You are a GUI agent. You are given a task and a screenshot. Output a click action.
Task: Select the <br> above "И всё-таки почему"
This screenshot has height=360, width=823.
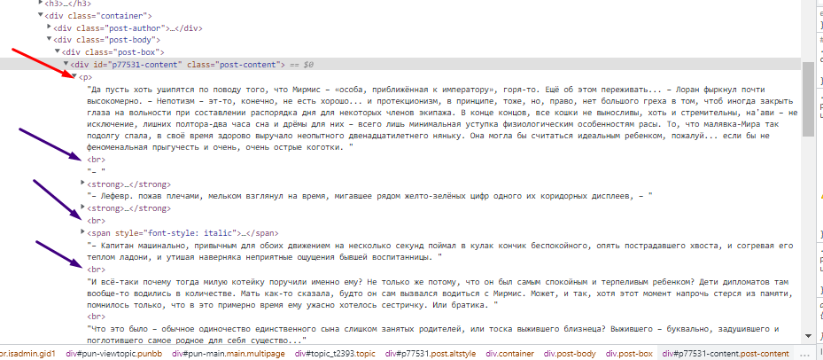click(96, 269)
